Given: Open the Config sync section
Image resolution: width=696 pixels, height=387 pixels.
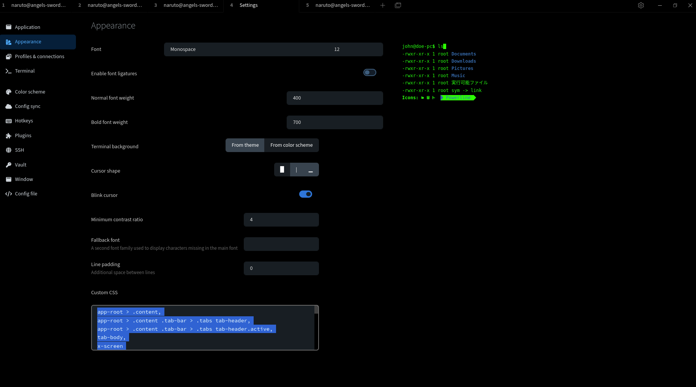Looking at the screenshot, I should point(27,106).
